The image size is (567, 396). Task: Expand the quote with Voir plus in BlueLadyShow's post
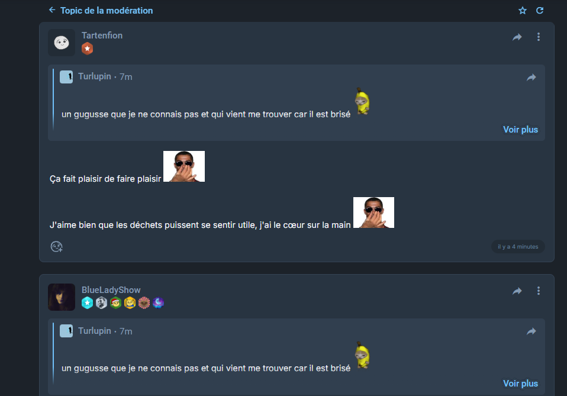[520, 384]
